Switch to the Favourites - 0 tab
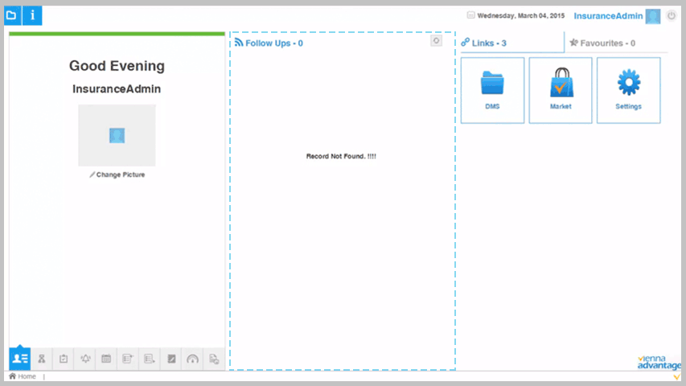 [617, 43]
